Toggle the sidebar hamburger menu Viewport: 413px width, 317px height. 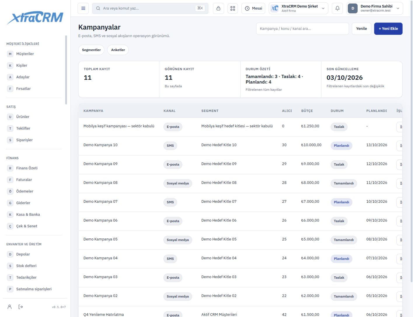click(x=83, y=8)
